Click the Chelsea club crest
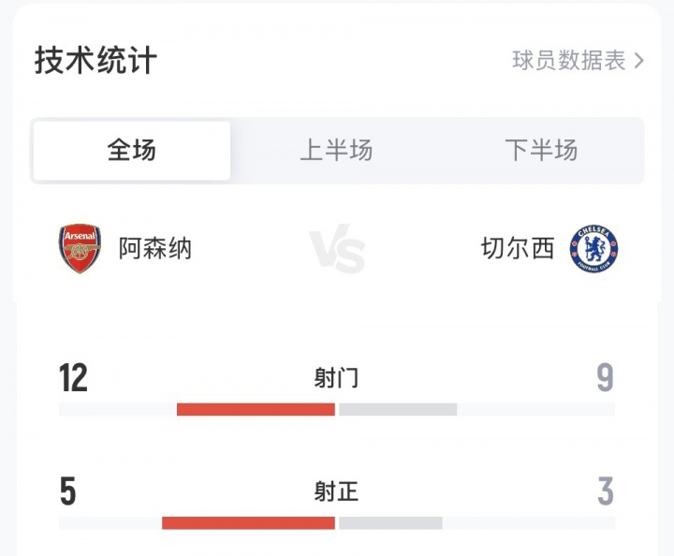Viewport: 674px width, 556px height. (594, 249)
